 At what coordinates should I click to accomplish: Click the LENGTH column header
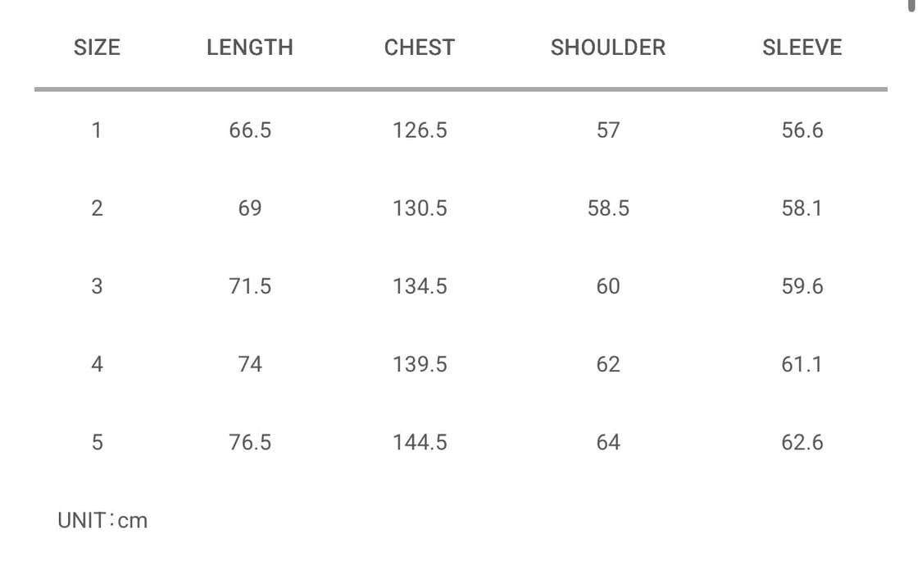point(250,48)
